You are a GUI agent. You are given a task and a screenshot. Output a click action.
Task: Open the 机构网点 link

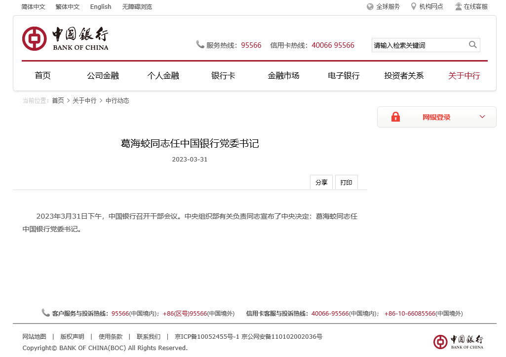tap(431, 7)
